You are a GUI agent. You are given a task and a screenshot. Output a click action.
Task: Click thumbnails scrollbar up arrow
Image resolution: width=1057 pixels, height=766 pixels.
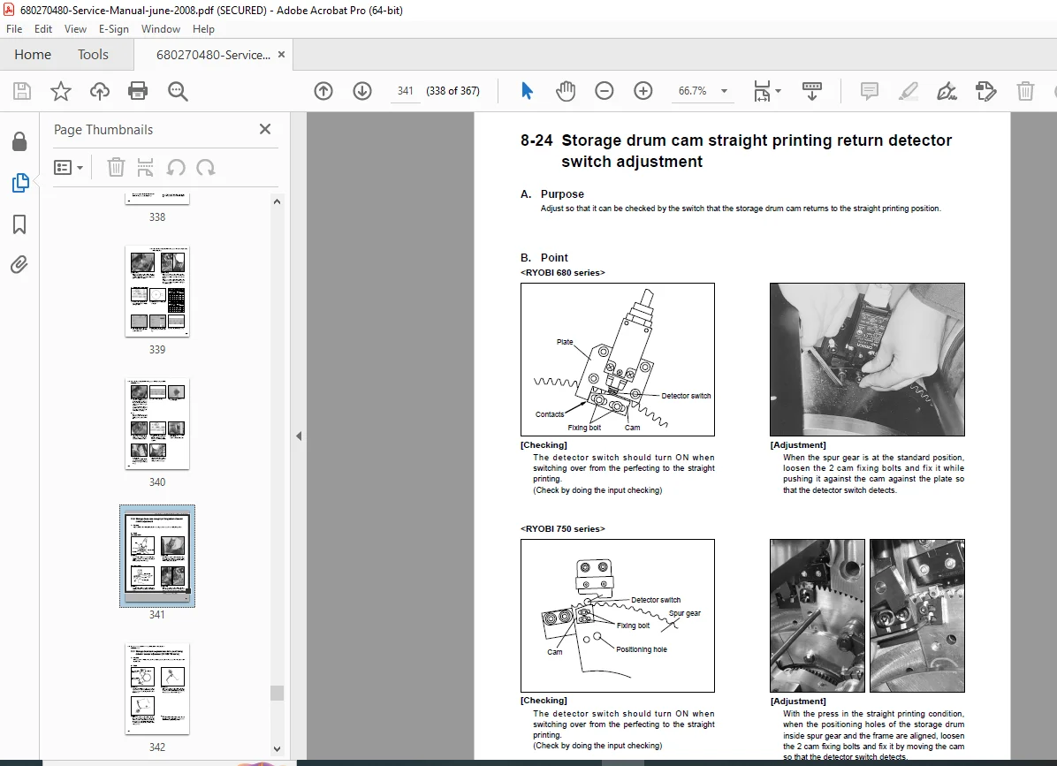277,201
